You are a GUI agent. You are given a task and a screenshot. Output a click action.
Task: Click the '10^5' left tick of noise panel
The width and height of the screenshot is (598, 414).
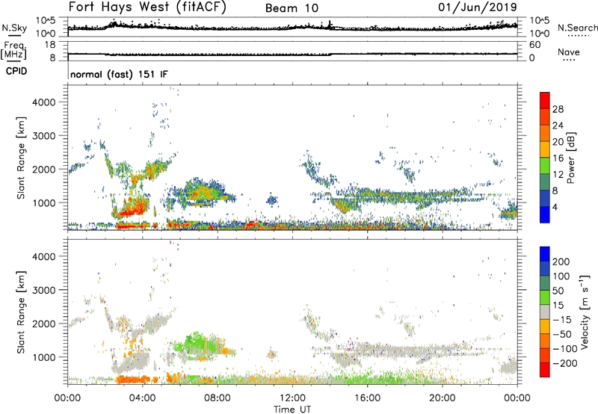(46, 21)
